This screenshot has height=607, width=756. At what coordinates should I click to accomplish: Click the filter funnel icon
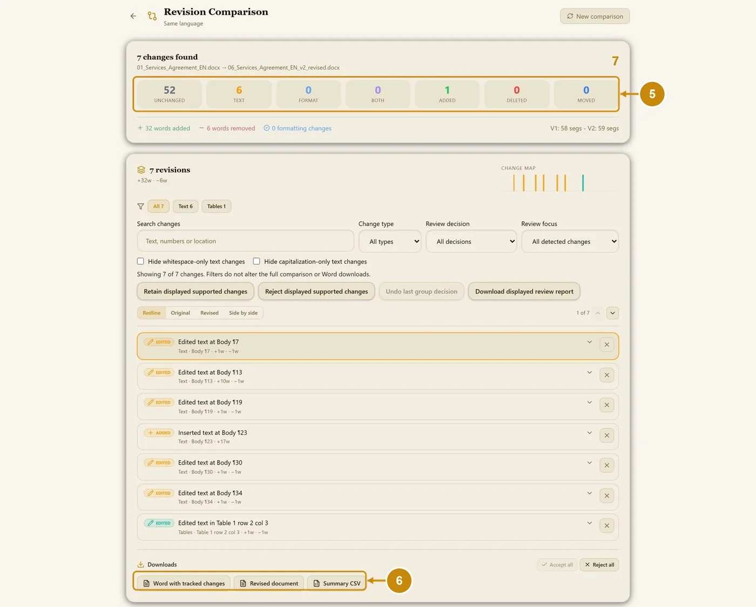pyautogui.click(x=140, y=207)
